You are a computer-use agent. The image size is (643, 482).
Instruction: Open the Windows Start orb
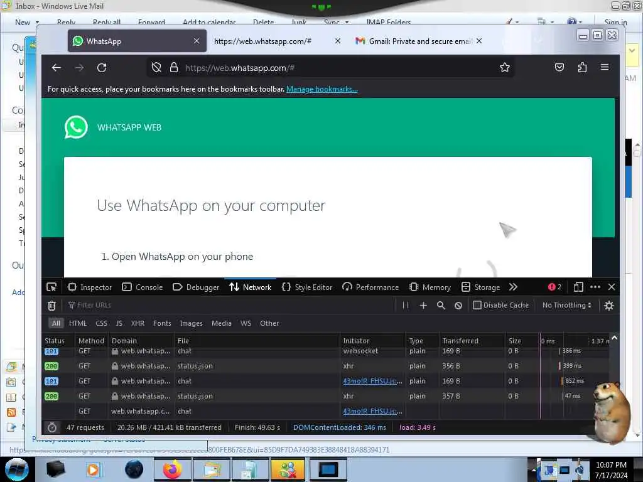click(17, 469)
